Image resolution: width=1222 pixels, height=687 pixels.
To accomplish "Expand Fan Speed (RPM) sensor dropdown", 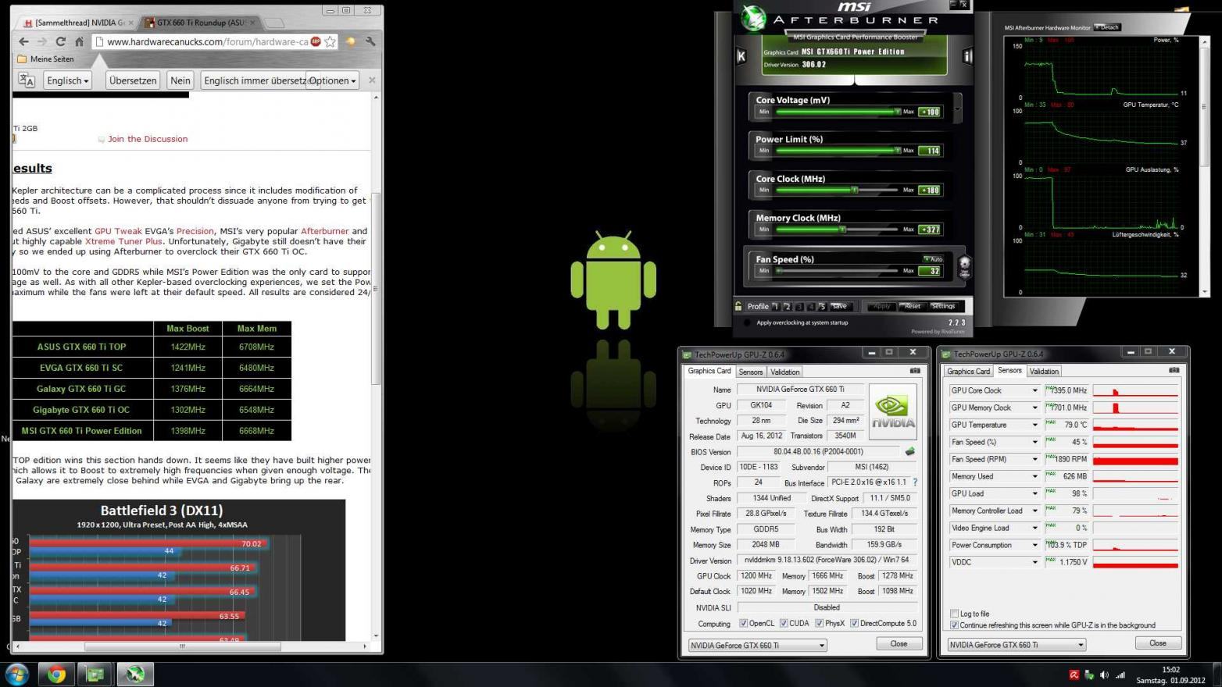I will tap(1034, 459).
